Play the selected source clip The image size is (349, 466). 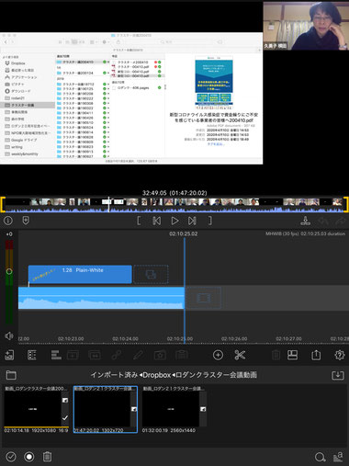pyautogui.click(x=174, y=221)
